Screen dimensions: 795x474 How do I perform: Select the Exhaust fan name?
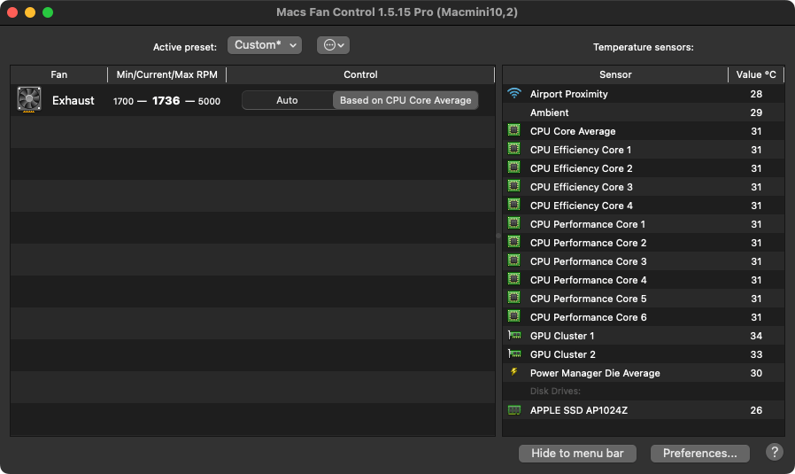click(x=73, y=100)
